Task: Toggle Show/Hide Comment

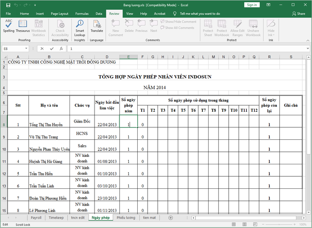Action: point(178,21)
